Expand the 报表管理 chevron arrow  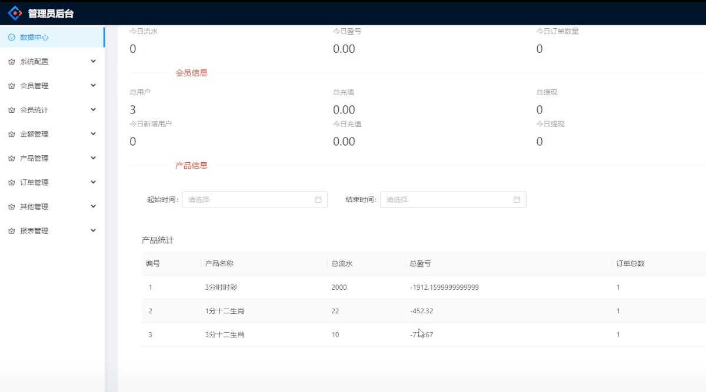93,231
